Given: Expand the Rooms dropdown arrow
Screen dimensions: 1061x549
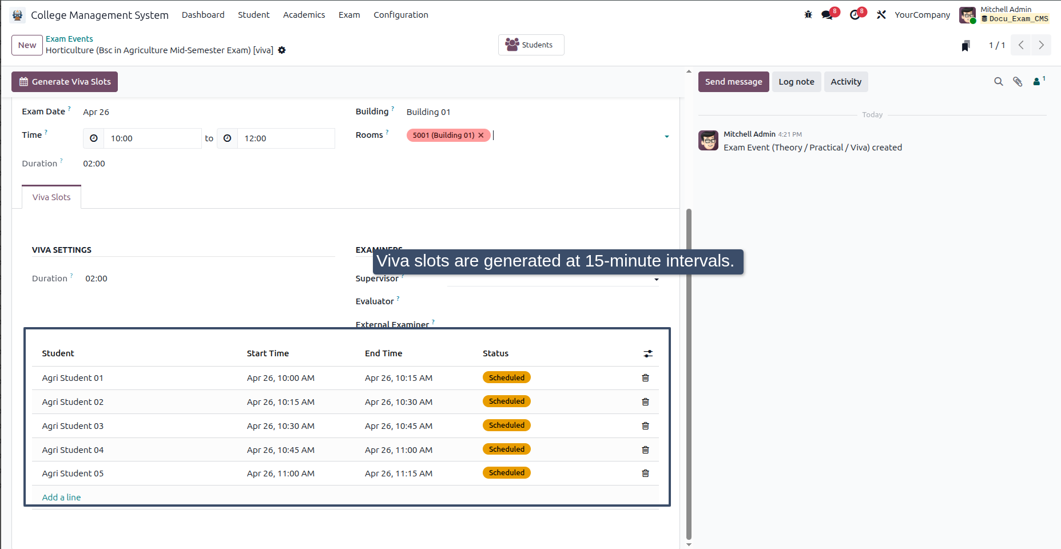Looking at the screenshot, I should click(667, 137).
